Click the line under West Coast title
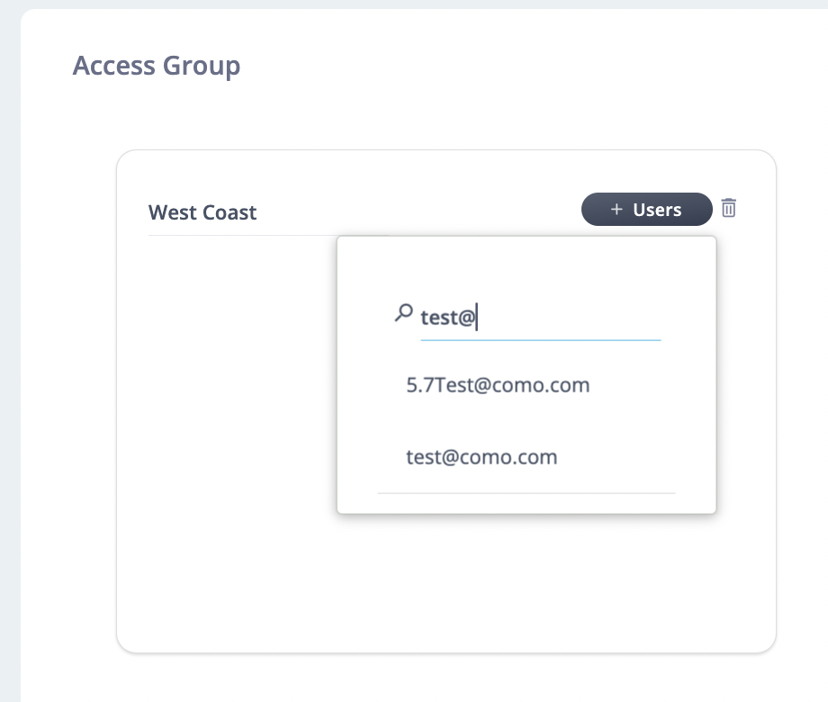828x702 pixels. pyautogui.click(x=242, y=235)
